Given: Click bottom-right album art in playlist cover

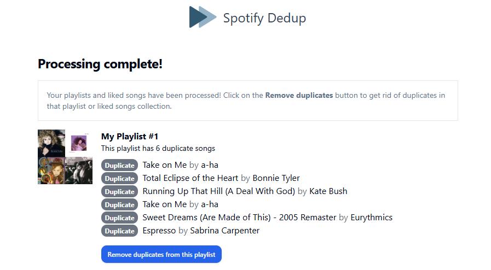Looking at the screenshot, I should pos(79,171).
